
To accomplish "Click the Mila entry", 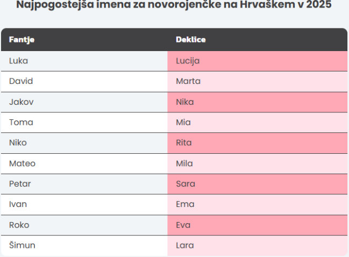I will pos(184,163).
